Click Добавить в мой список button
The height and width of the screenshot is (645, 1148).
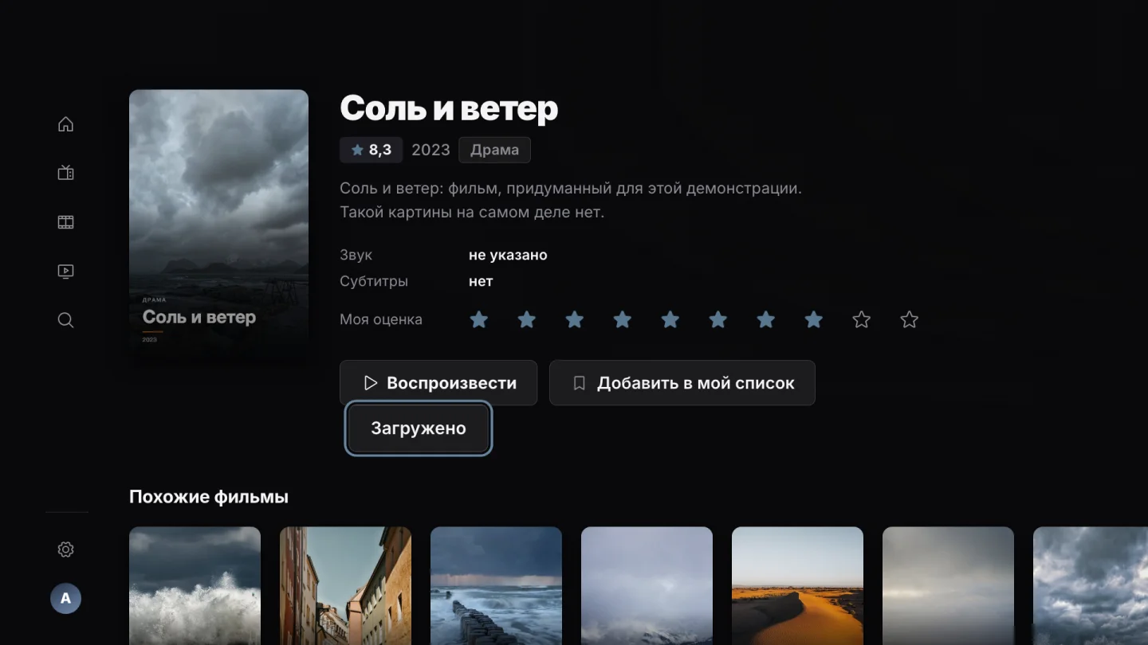pos(682,383)
